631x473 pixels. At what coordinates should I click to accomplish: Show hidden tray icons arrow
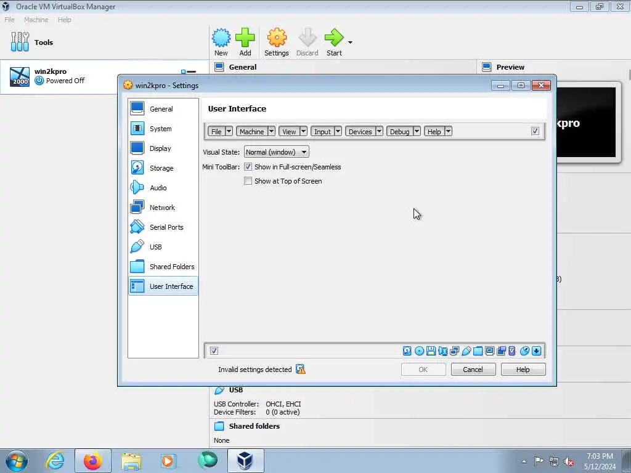coord(524,462)
